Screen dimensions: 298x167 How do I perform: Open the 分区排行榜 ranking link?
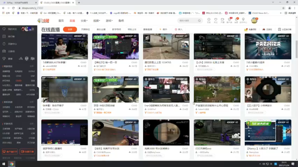[285, 30]
